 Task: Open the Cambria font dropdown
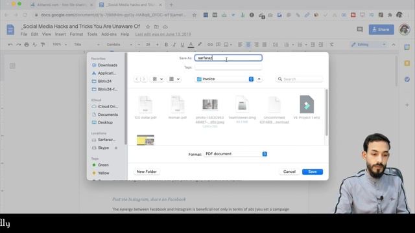click(x=119, y=45)
